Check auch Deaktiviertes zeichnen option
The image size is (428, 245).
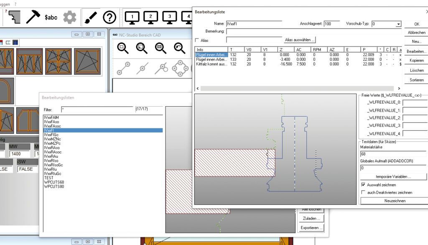pos(363,192)
